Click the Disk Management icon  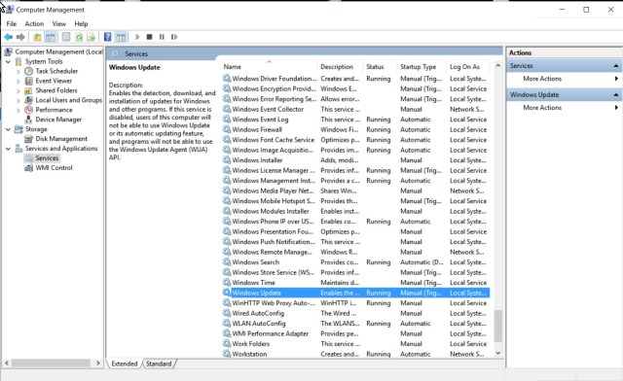(28, 139)
